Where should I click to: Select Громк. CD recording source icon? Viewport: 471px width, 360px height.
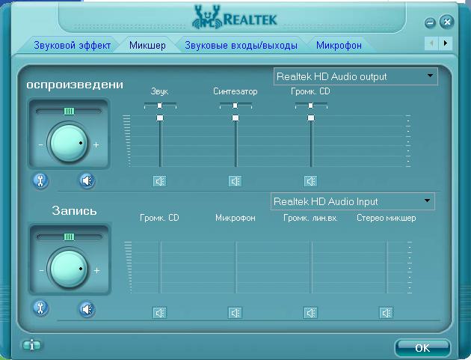click(160, 313)
